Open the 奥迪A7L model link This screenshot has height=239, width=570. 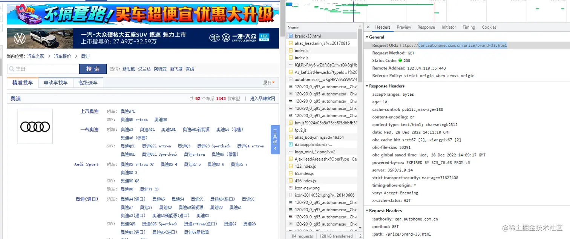128,112
